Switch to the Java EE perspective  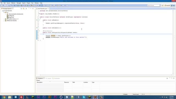tap(167, 5)
